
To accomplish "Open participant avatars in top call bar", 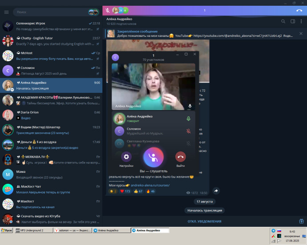I will pos(120,10).
